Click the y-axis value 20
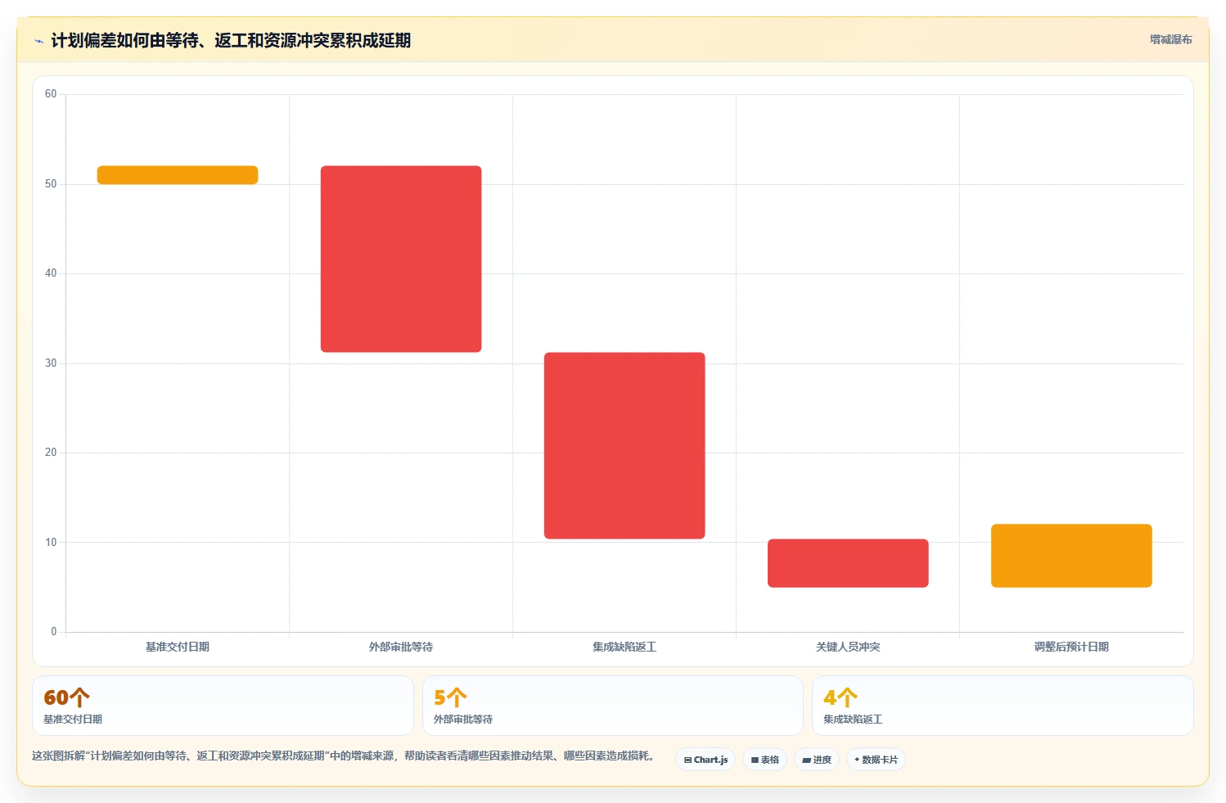Screen dimensions: 1226x803 point(51,453)
